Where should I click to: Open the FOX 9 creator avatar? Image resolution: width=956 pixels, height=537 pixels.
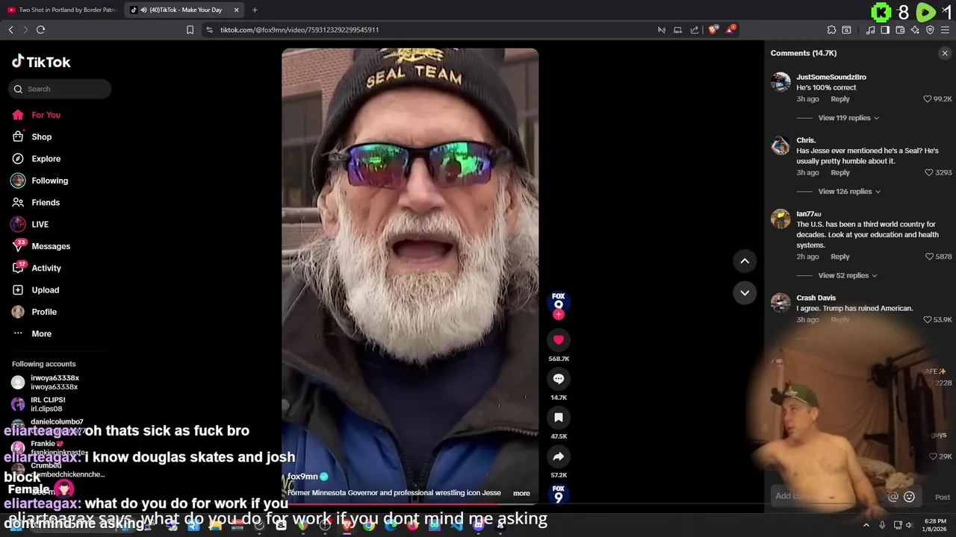[x=558, y=301]
